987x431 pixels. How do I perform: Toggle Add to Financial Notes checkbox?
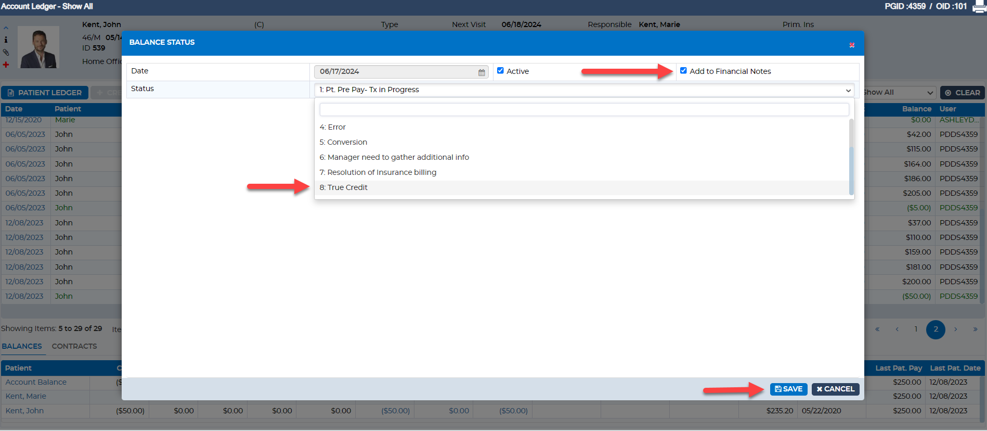683,71
